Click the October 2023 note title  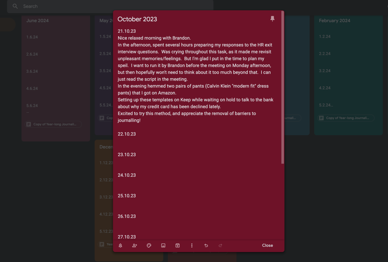tap(137, 19)
